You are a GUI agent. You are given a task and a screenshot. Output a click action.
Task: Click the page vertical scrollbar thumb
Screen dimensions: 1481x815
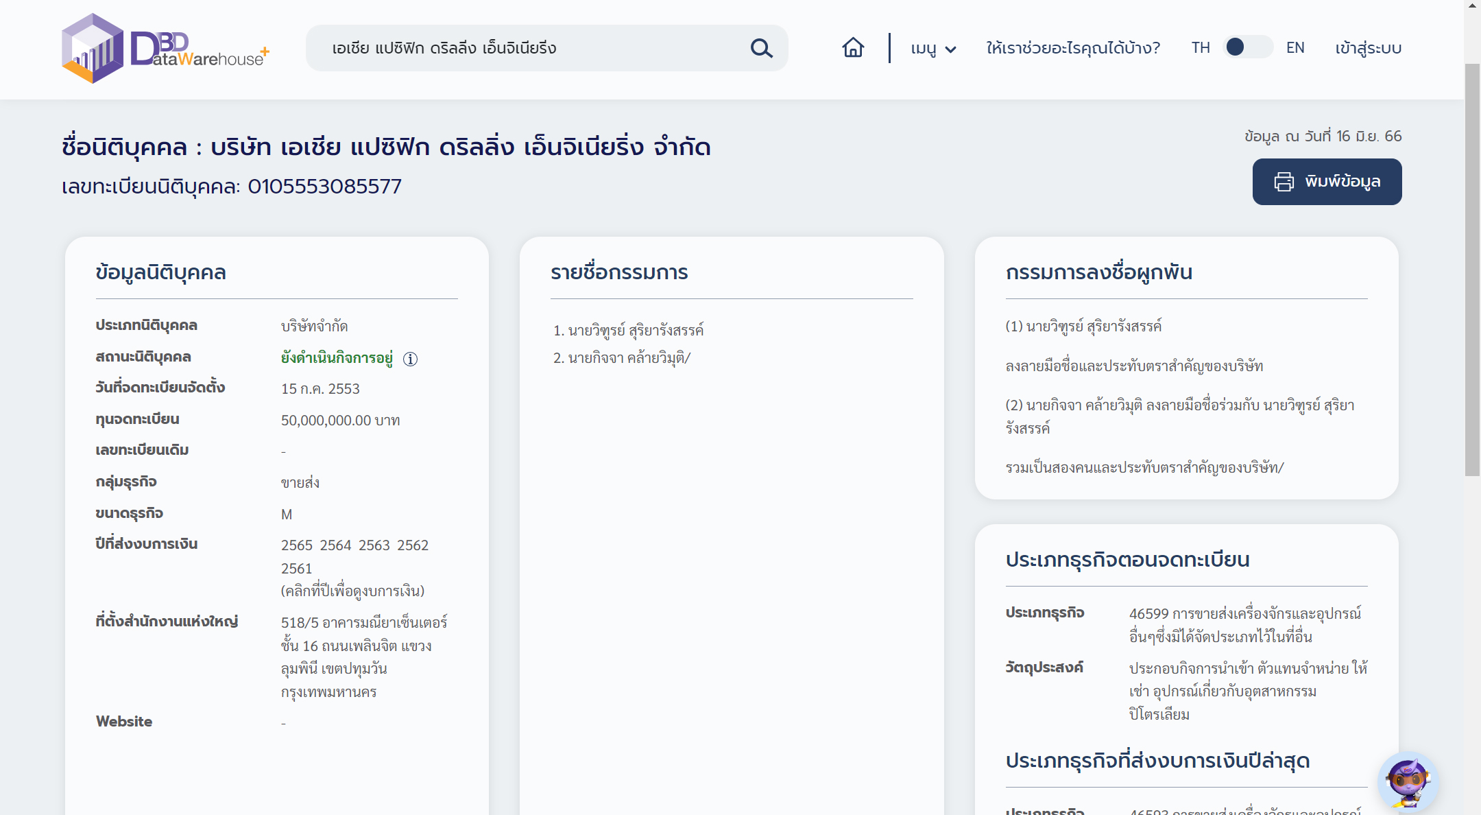pos(1472,268)
